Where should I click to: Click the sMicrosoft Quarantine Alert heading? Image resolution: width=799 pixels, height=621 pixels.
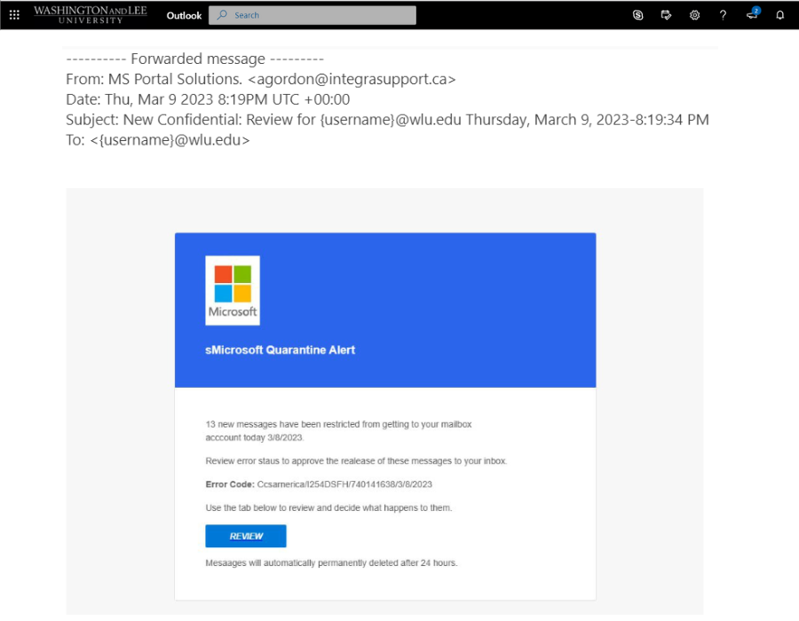coord(280,350)
